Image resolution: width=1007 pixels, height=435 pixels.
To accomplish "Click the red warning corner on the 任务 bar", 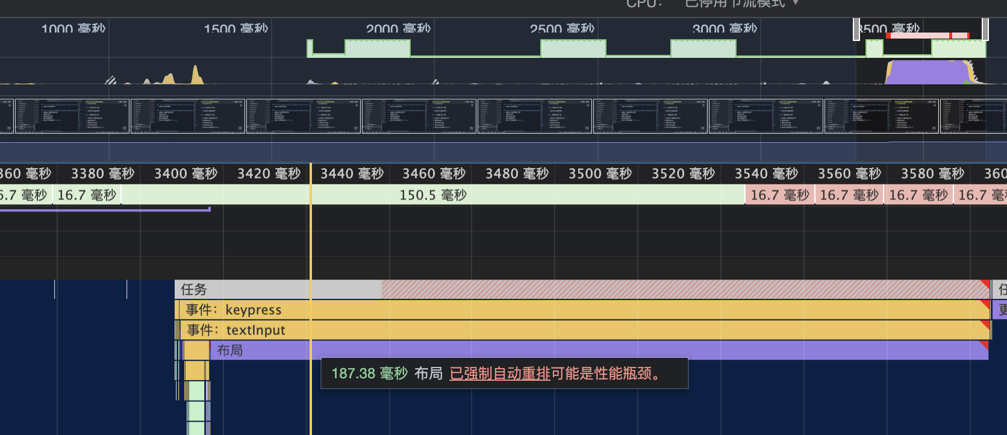I will [x=986, y=284].
